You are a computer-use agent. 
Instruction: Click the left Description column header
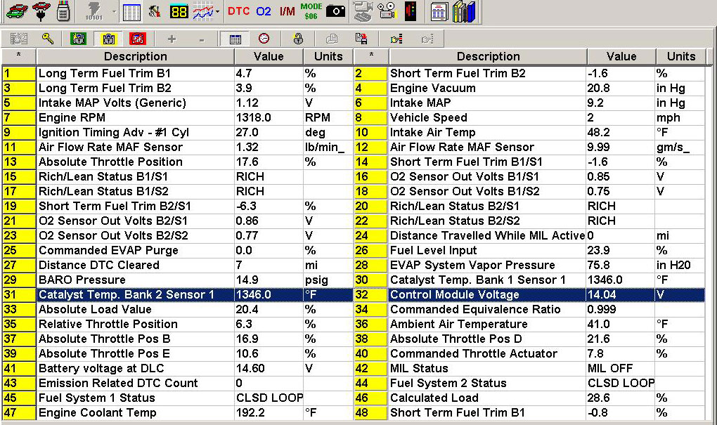135,56
